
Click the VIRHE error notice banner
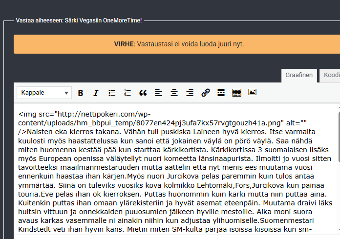(x=177, y=44)
